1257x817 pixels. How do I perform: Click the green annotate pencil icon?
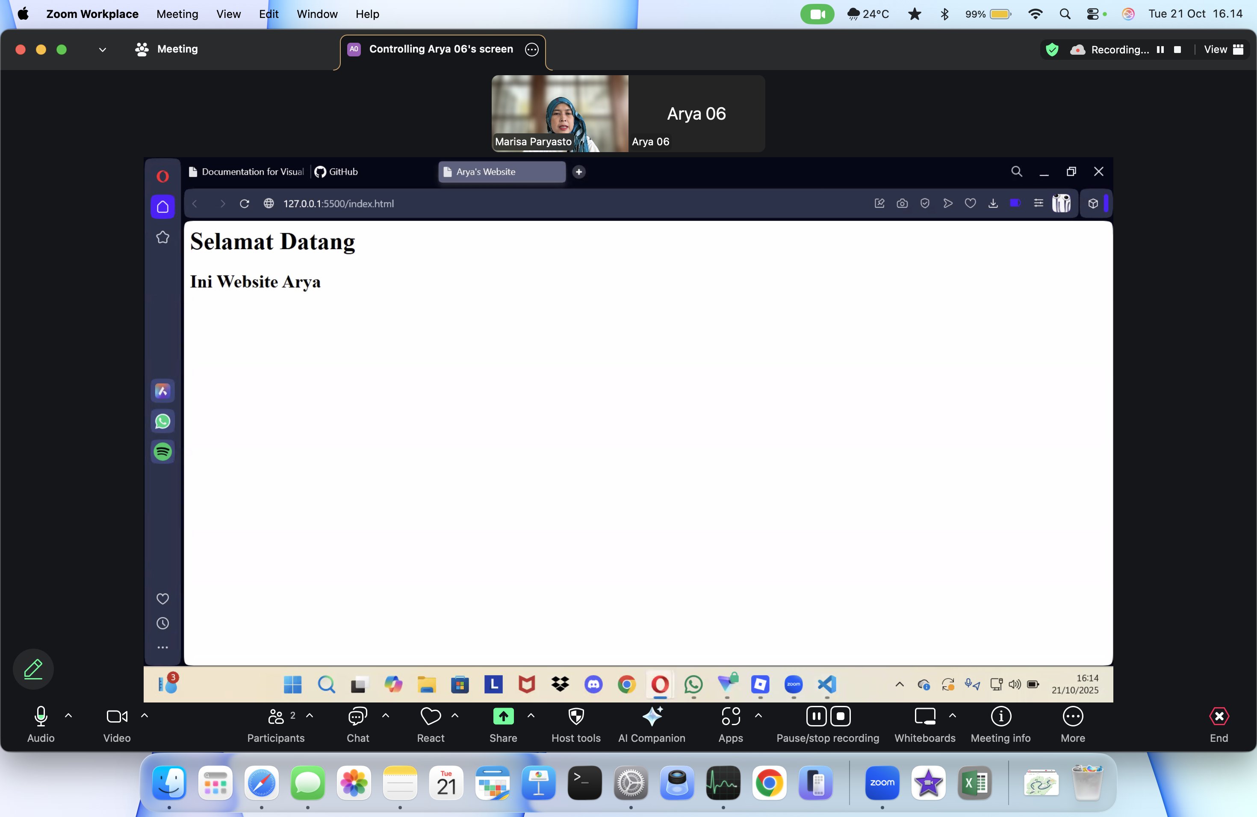[x=33, y=669]
